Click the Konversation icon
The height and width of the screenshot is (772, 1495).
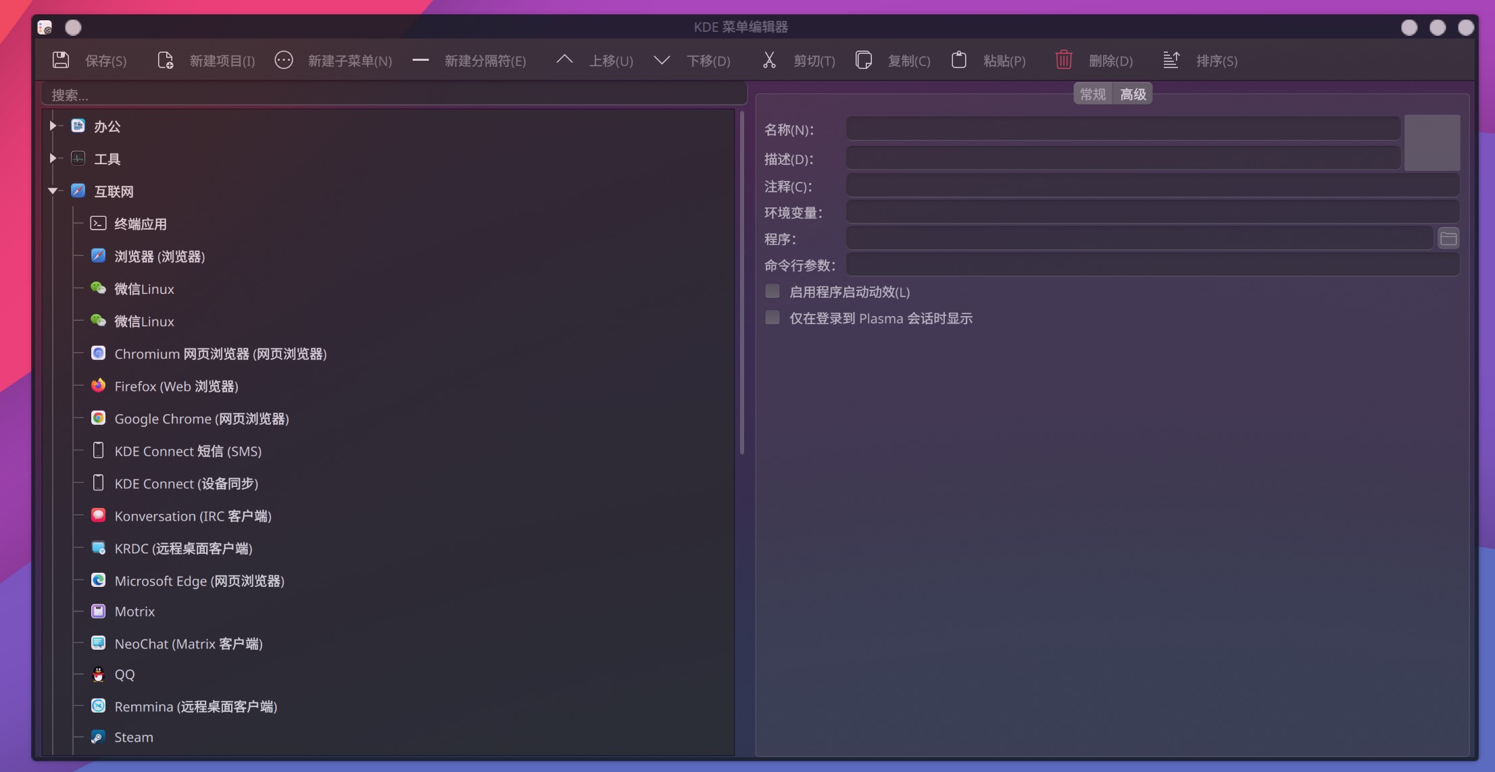(98, 515)
